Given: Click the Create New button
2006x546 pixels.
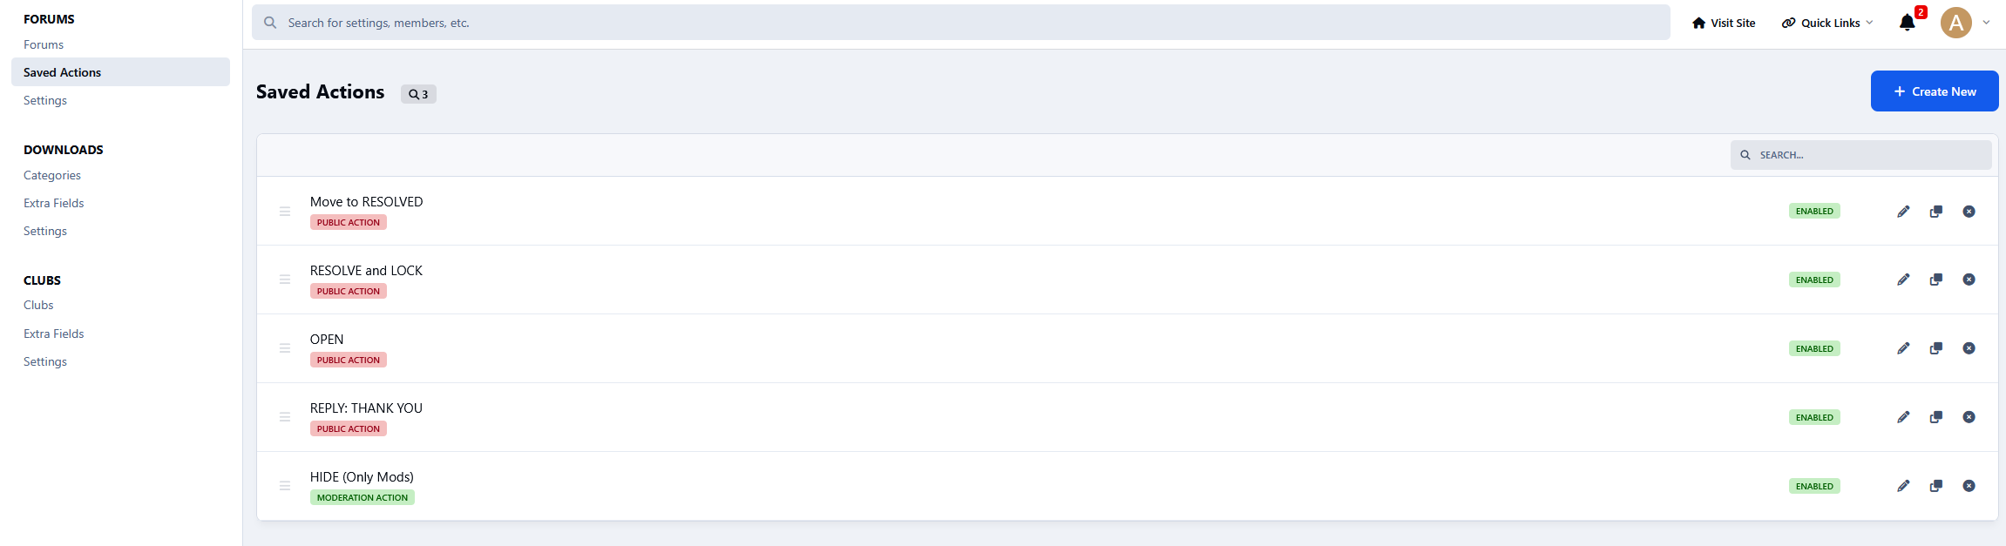Looking at the screenshot, I should [x=1934, y=91].
